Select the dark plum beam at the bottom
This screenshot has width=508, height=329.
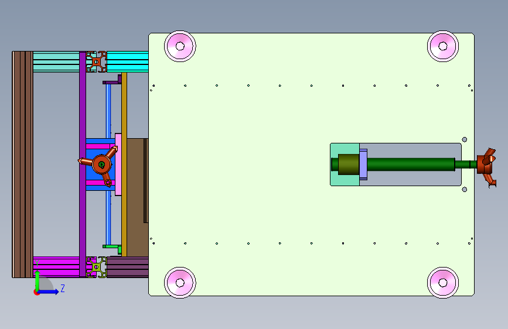pos(128,267)
